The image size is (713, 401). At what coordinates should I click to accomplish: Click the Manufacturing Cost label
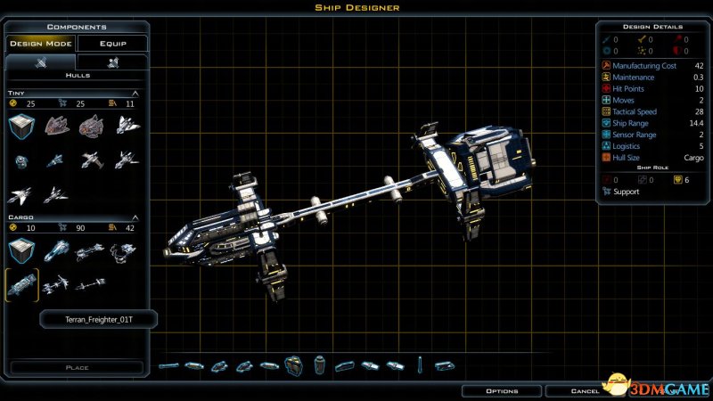(644, 66)
